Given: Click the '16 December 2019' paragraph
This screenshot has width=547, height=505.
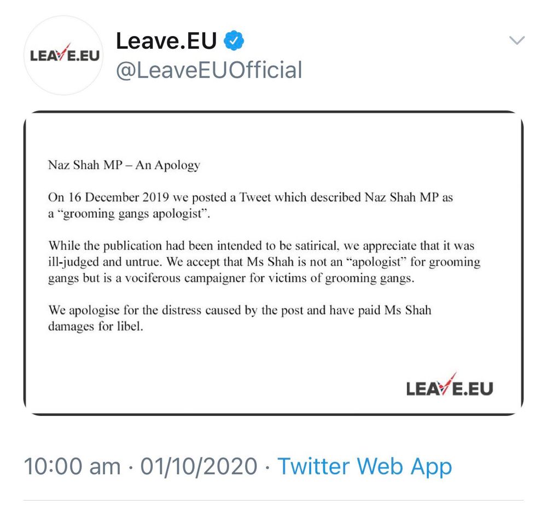Looking at the screenshot, I should pyautogui.click(x=251, y=206).
